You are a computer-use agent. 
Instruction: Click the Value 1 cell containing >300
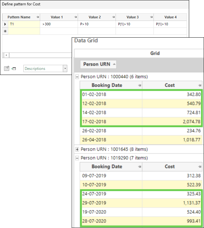[59, 24]
